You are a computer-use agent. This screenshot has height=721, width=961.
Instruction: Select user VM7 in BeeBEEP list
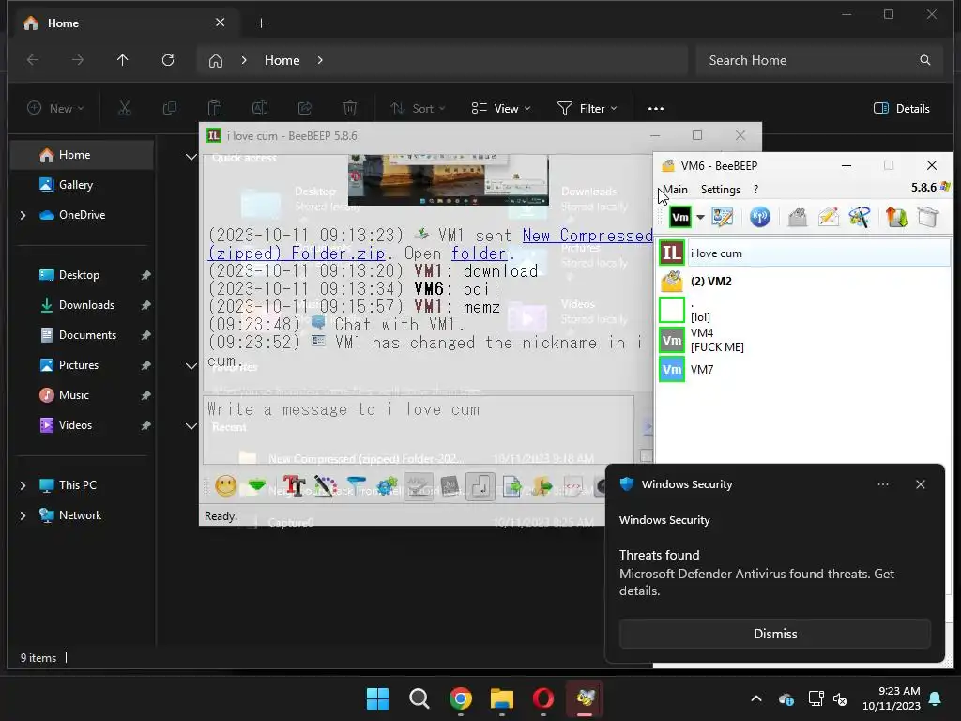[x=804, y=370]
